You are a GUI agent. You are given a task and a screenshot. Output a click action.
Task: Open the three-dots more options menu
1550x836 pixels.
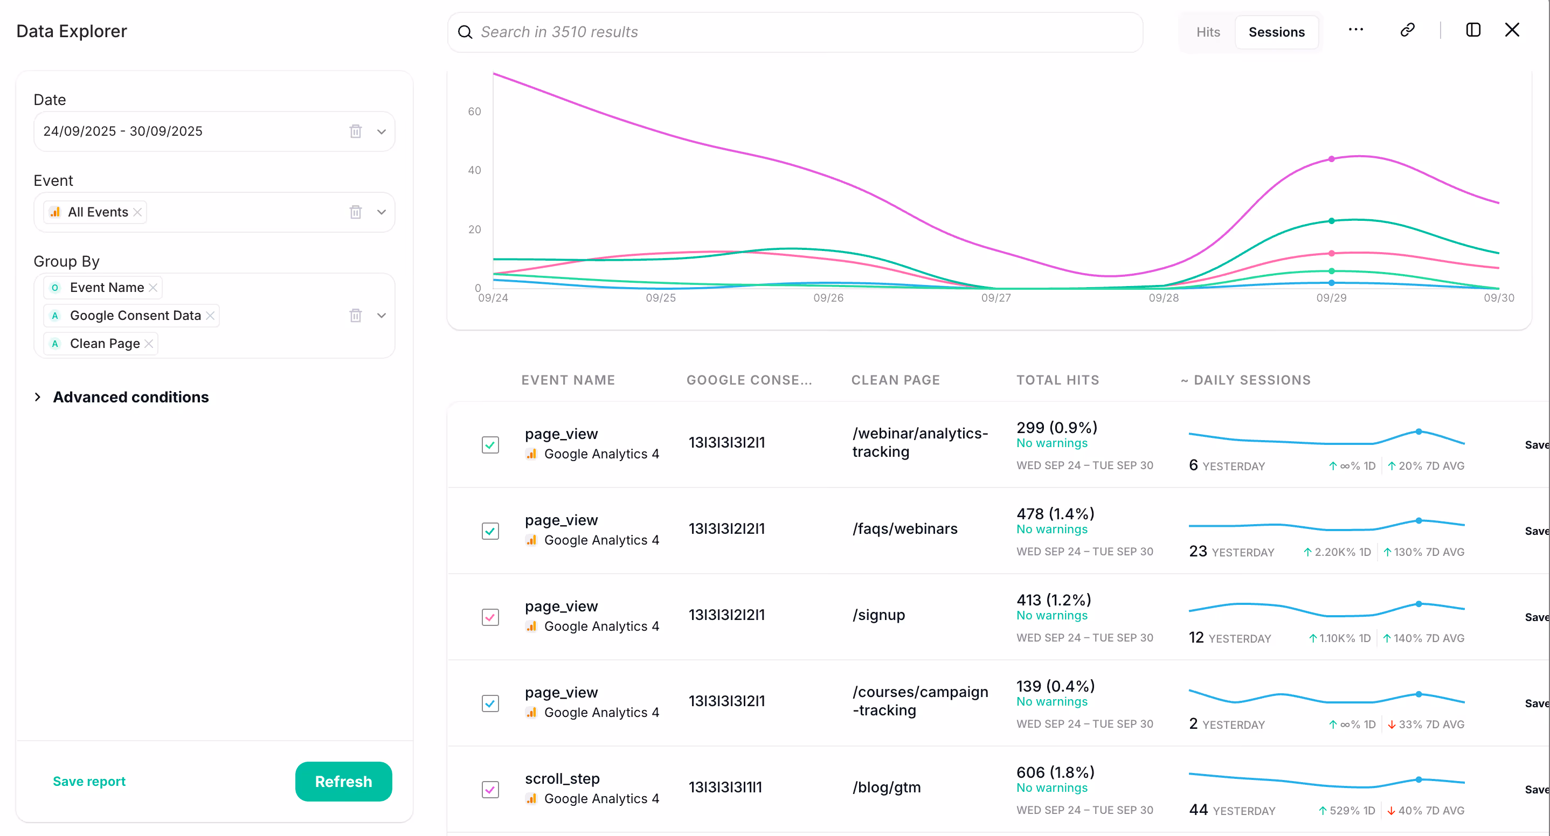point(1355,30)
